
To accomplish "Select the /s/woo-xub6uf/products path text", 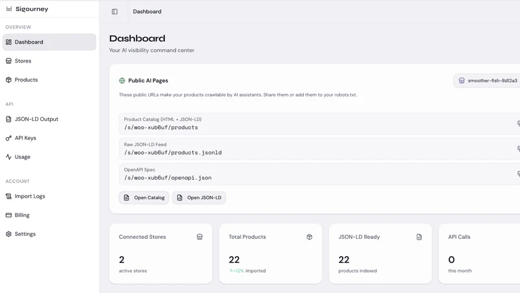I will point(161,127).
